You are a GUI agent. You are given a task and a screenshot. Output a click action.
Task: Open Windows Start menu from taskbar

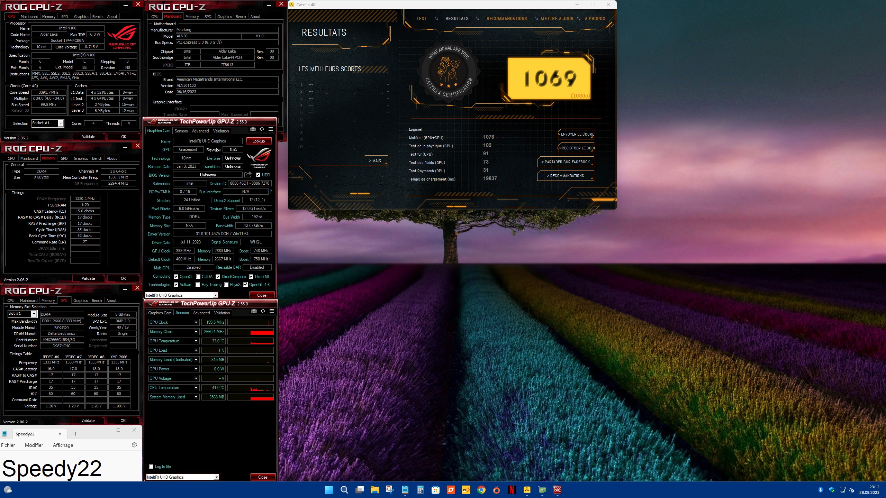point(329,490)
